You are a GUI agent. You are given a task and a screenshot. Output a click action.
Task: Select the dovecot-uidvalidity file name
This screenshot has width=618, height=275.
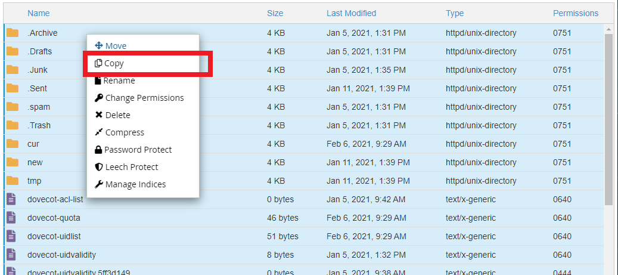[x=62, y=255]
